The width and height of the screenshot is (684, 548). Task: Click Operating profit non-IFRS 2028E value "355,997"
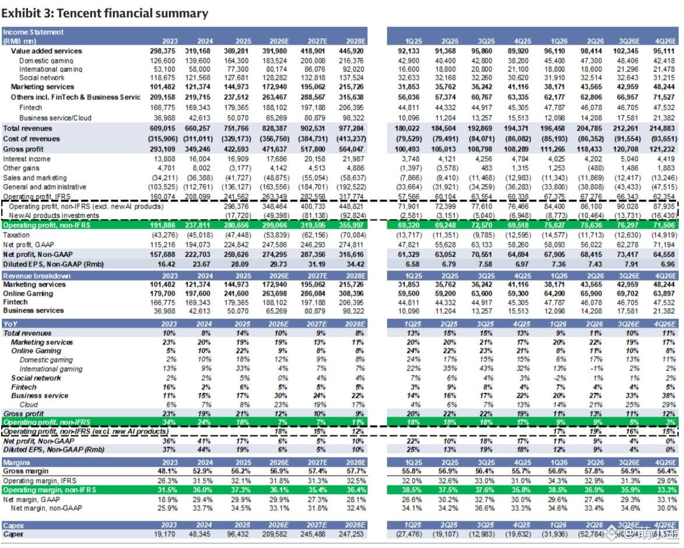pos(351,225)
